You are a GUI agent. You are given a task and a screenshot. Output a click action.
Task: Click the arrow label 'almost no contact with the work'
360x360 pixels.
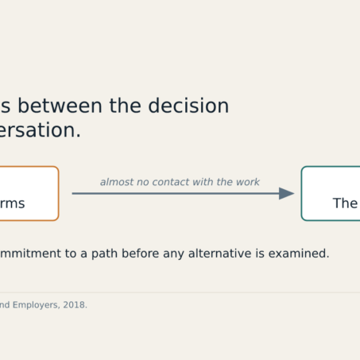180,182
